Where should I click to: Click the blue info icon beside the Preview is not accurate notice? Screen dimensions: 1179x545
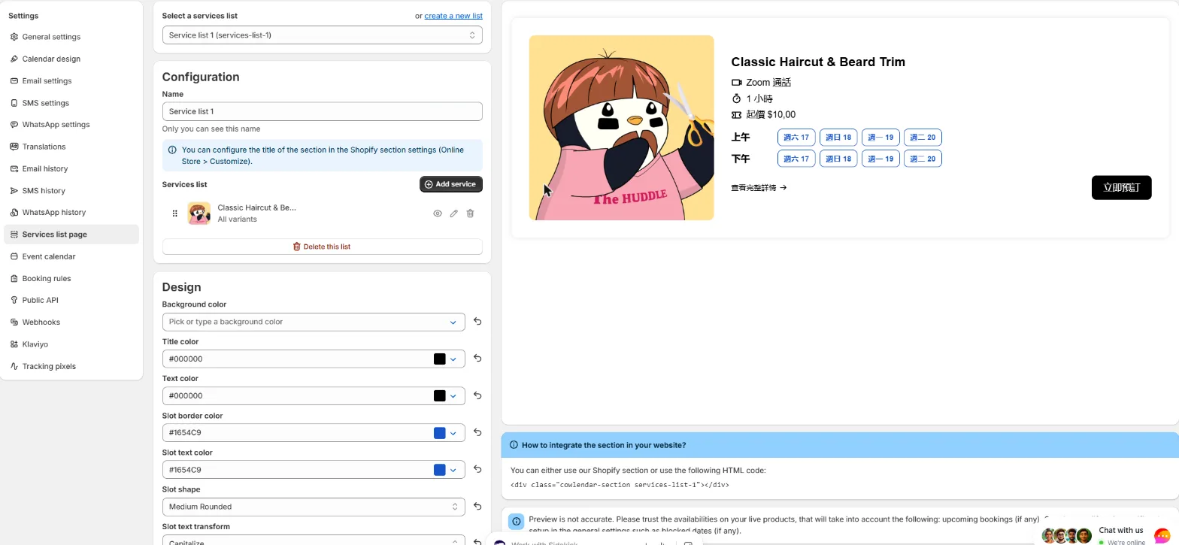[x=517, y=521]
